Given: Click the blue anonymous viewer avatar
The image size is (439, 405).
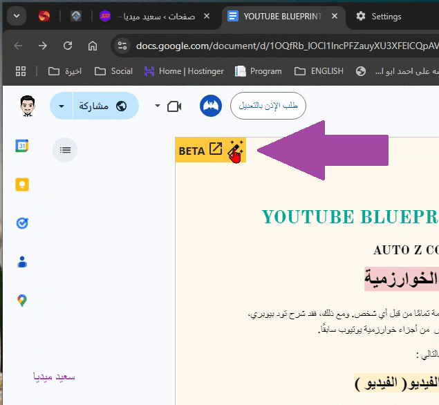Looking at the screenshot, I should pos(210,106).
